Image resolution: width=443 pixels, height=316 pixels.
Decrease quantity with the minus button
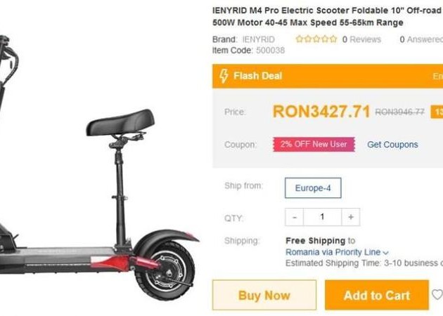[x=294, y=217]
